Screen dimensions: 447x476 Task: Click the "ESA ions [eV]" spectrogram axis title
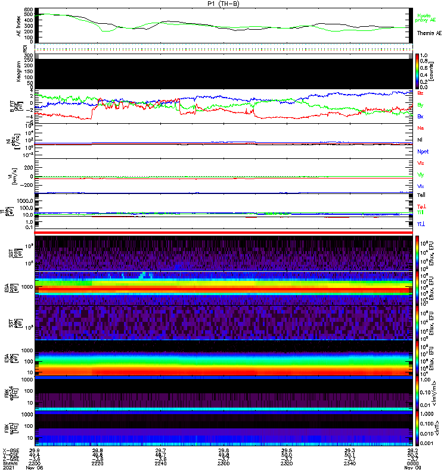pyautogui.click(x=10, y=288)
